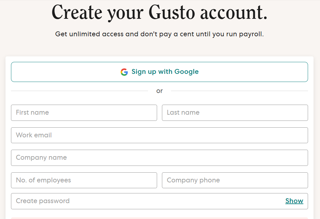Viewport: 320px width, 219px height.
Task: Click the 'Create password' placeholder text
Action: click(x=43, y=201)
